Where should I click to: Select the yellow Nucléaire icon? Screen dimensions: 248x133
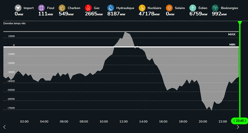click(142, 8)
